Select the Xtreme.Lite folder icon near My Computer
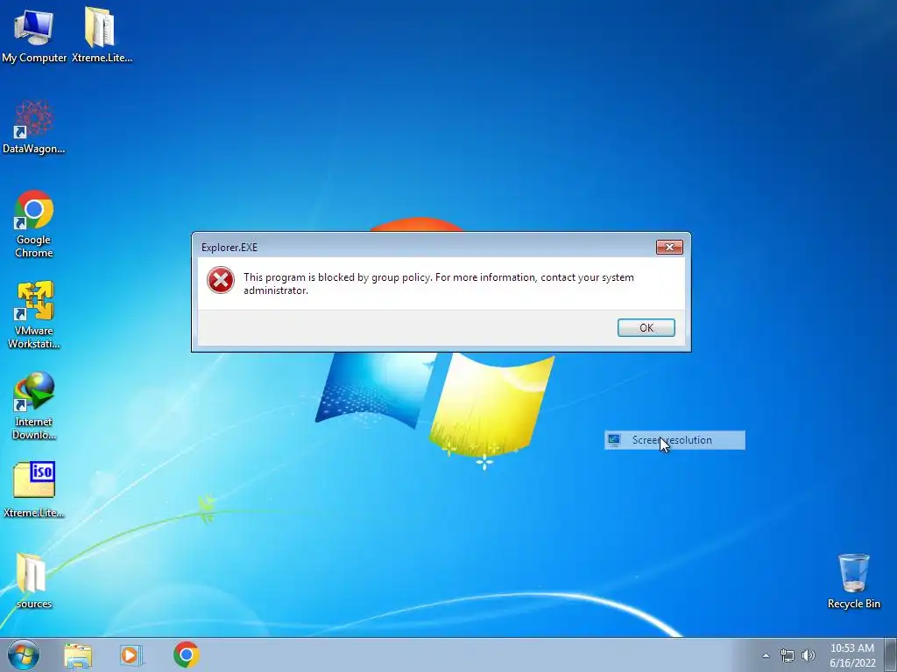This screenshot has width=897, height=672. (102, 34)
